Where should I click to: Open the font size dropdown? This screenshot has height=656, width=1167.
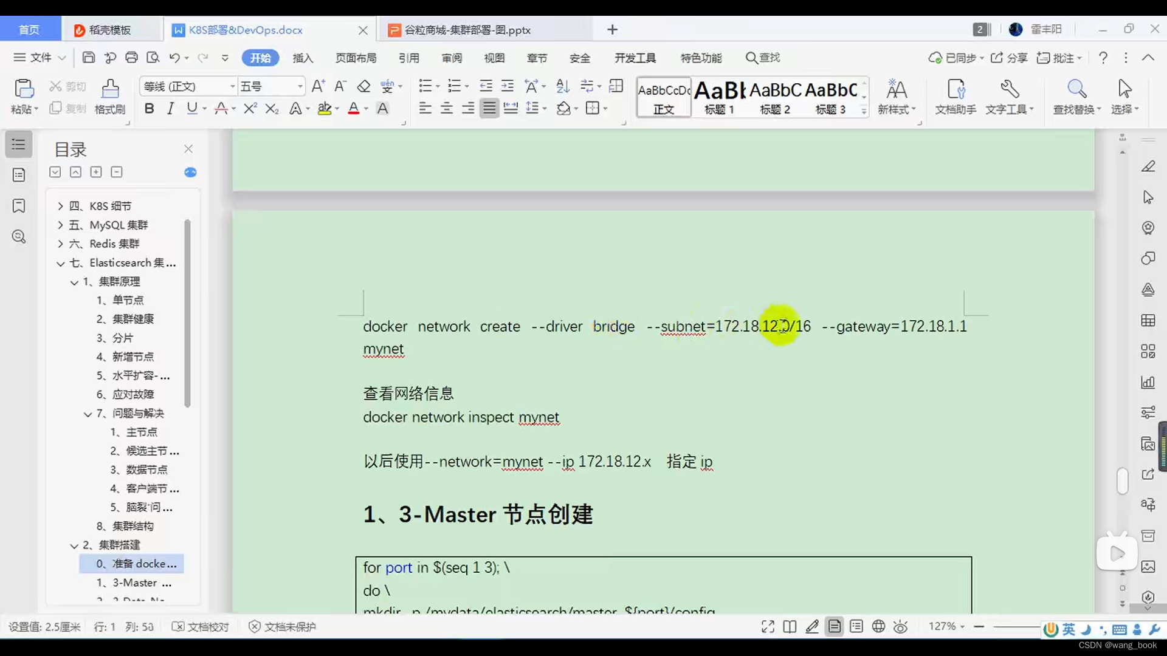coord(299,86)
